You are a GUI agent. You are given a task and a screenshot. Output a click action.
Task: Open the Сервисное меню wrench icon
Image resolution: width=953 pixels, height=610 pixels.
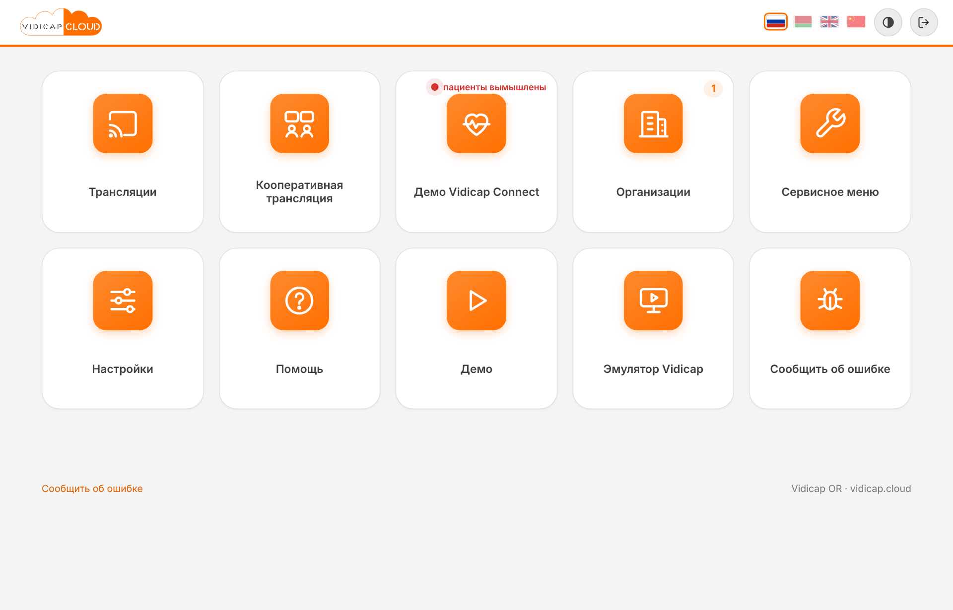click(x=830, y=123)
